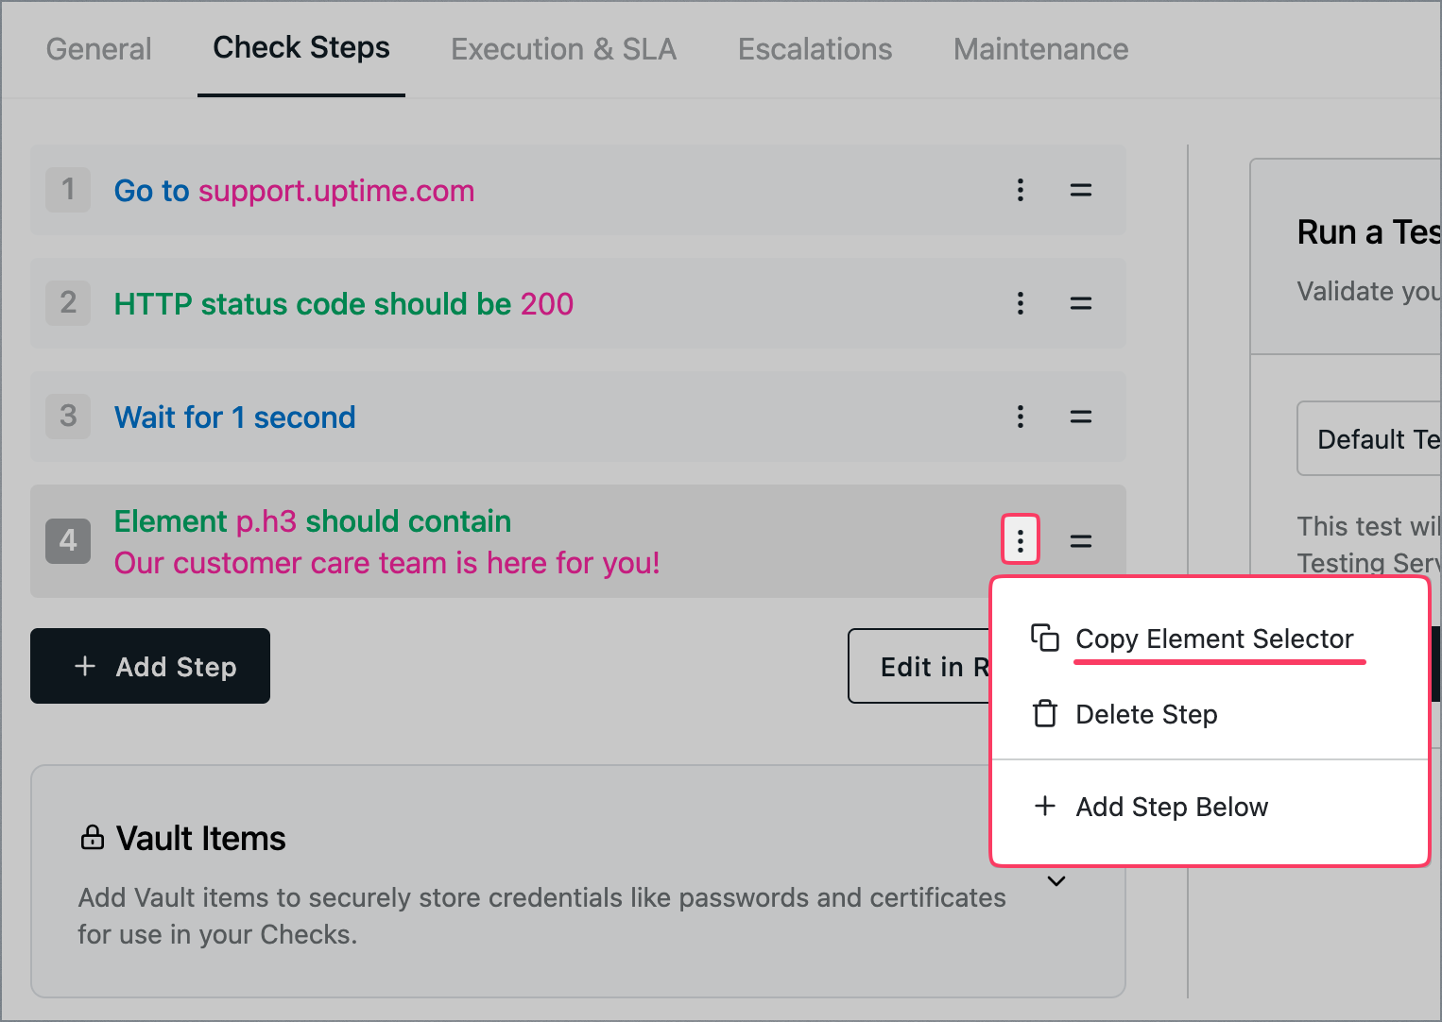Image resolution: width=1442 pixels, height=1022 pixels.
Task: Select Delete Step in context menu
Action: click(1145, 714)
